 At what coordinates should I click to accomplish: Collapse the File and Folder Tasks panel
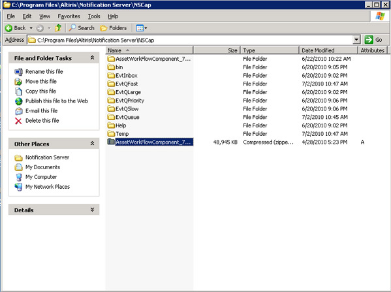point(92,58)
